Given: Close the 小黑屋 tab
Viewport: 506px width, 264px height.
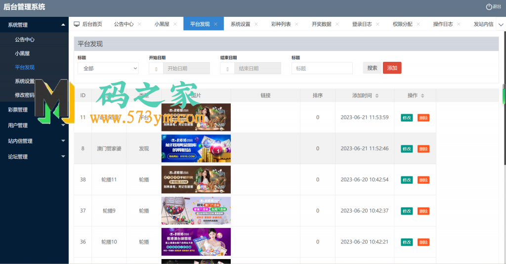Looking at the screenshot, I should [175, 24].
